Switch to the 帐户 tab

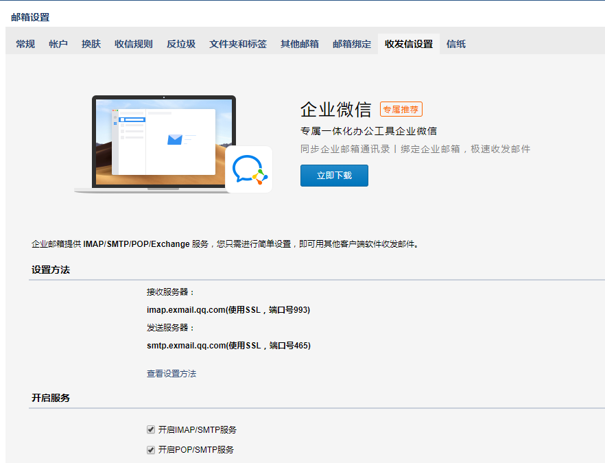[x=58, y=44]
